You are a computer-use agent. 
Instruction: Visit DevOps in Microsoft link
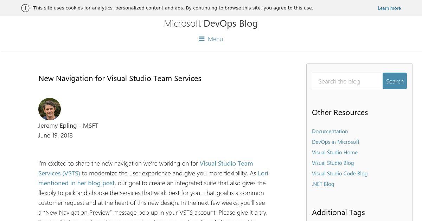click(x=335, y=142)
